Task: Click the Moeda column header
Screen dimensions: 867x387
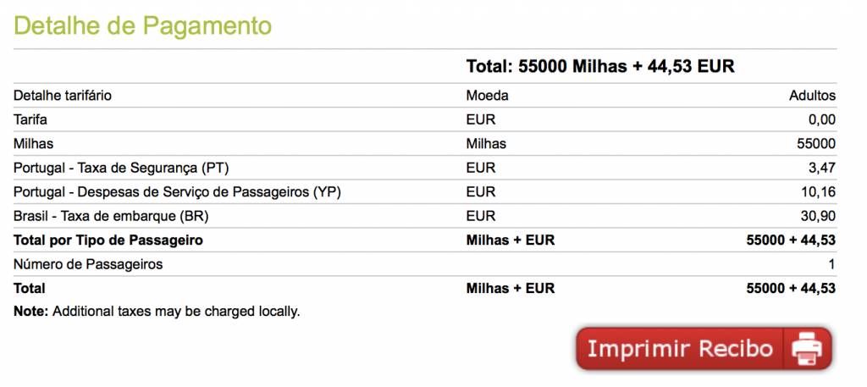Action: tap(487, 96)
